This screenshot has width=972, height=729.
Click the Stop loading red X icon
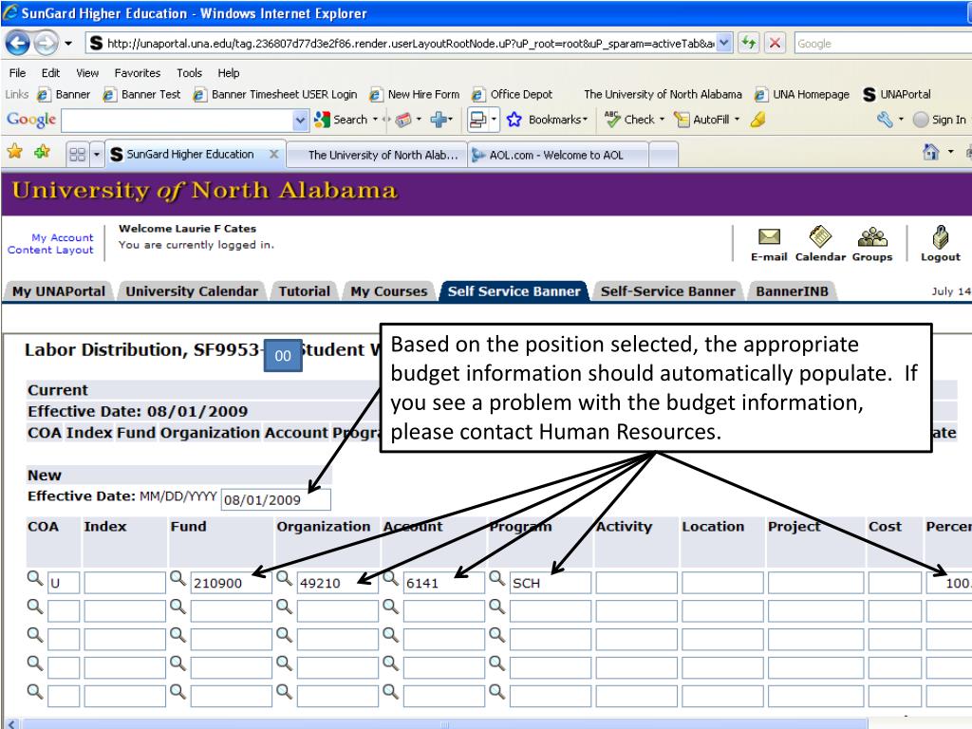tap(775, 44)
